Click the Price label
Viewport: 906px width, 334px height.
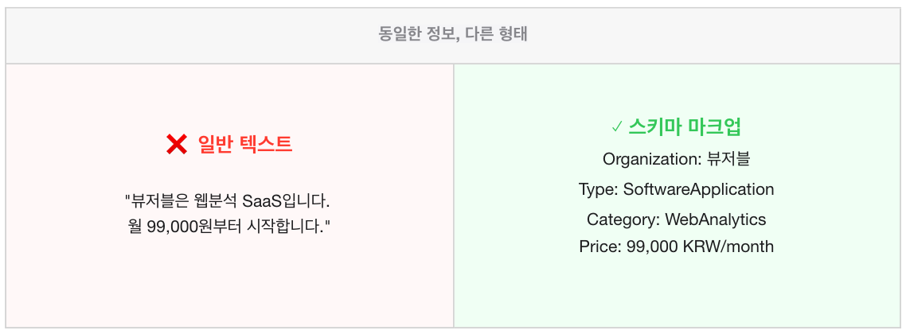(599, 247)
